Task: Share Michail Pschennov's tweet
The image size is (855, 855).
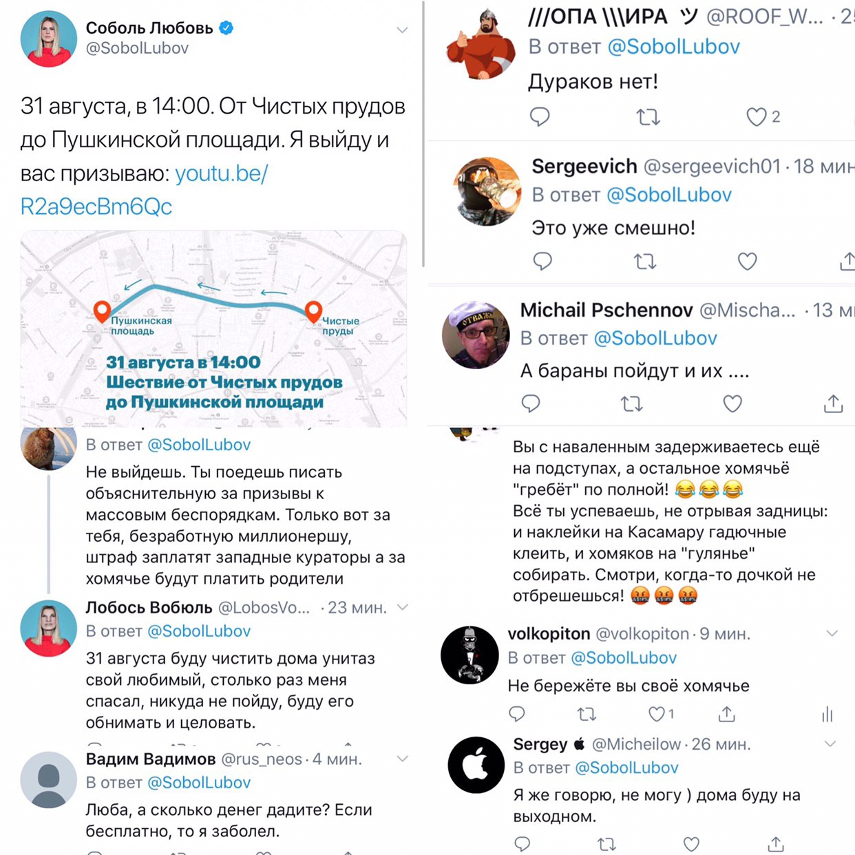Action: pyautogui.click(x=833, y=403)
